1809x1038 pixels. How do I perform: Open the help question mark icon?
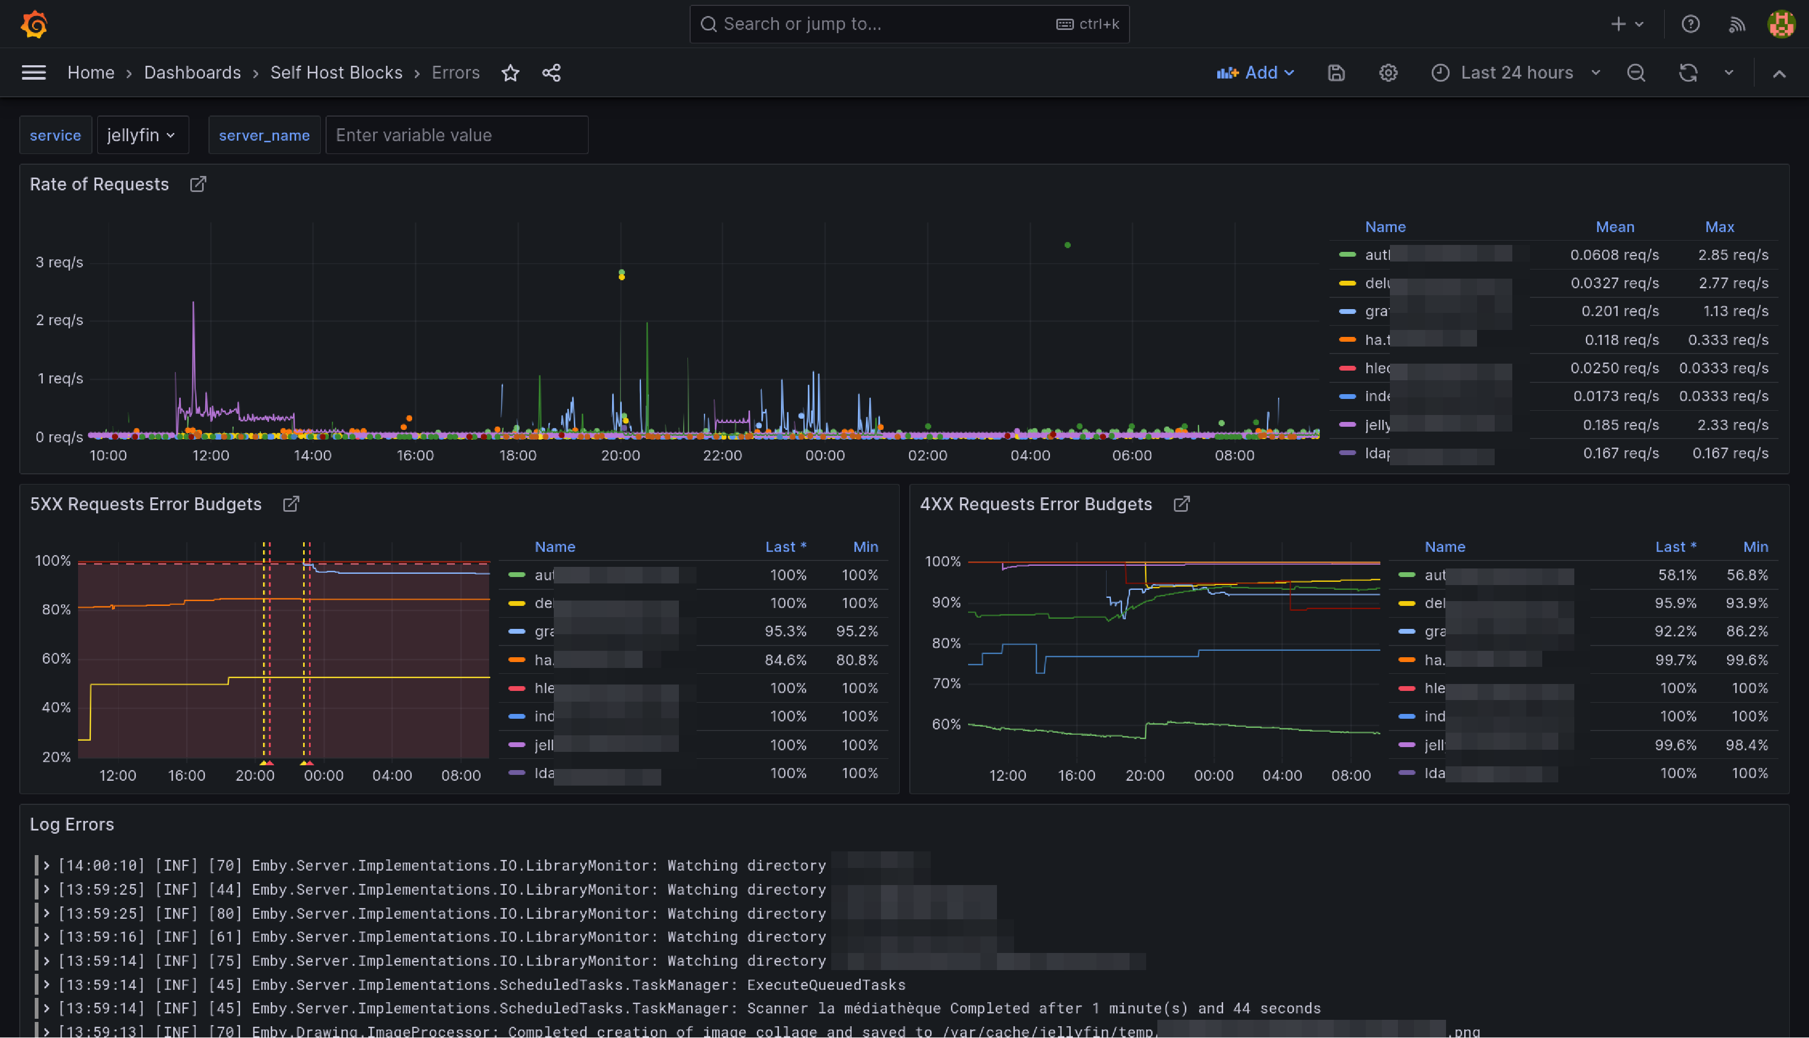1690,24
